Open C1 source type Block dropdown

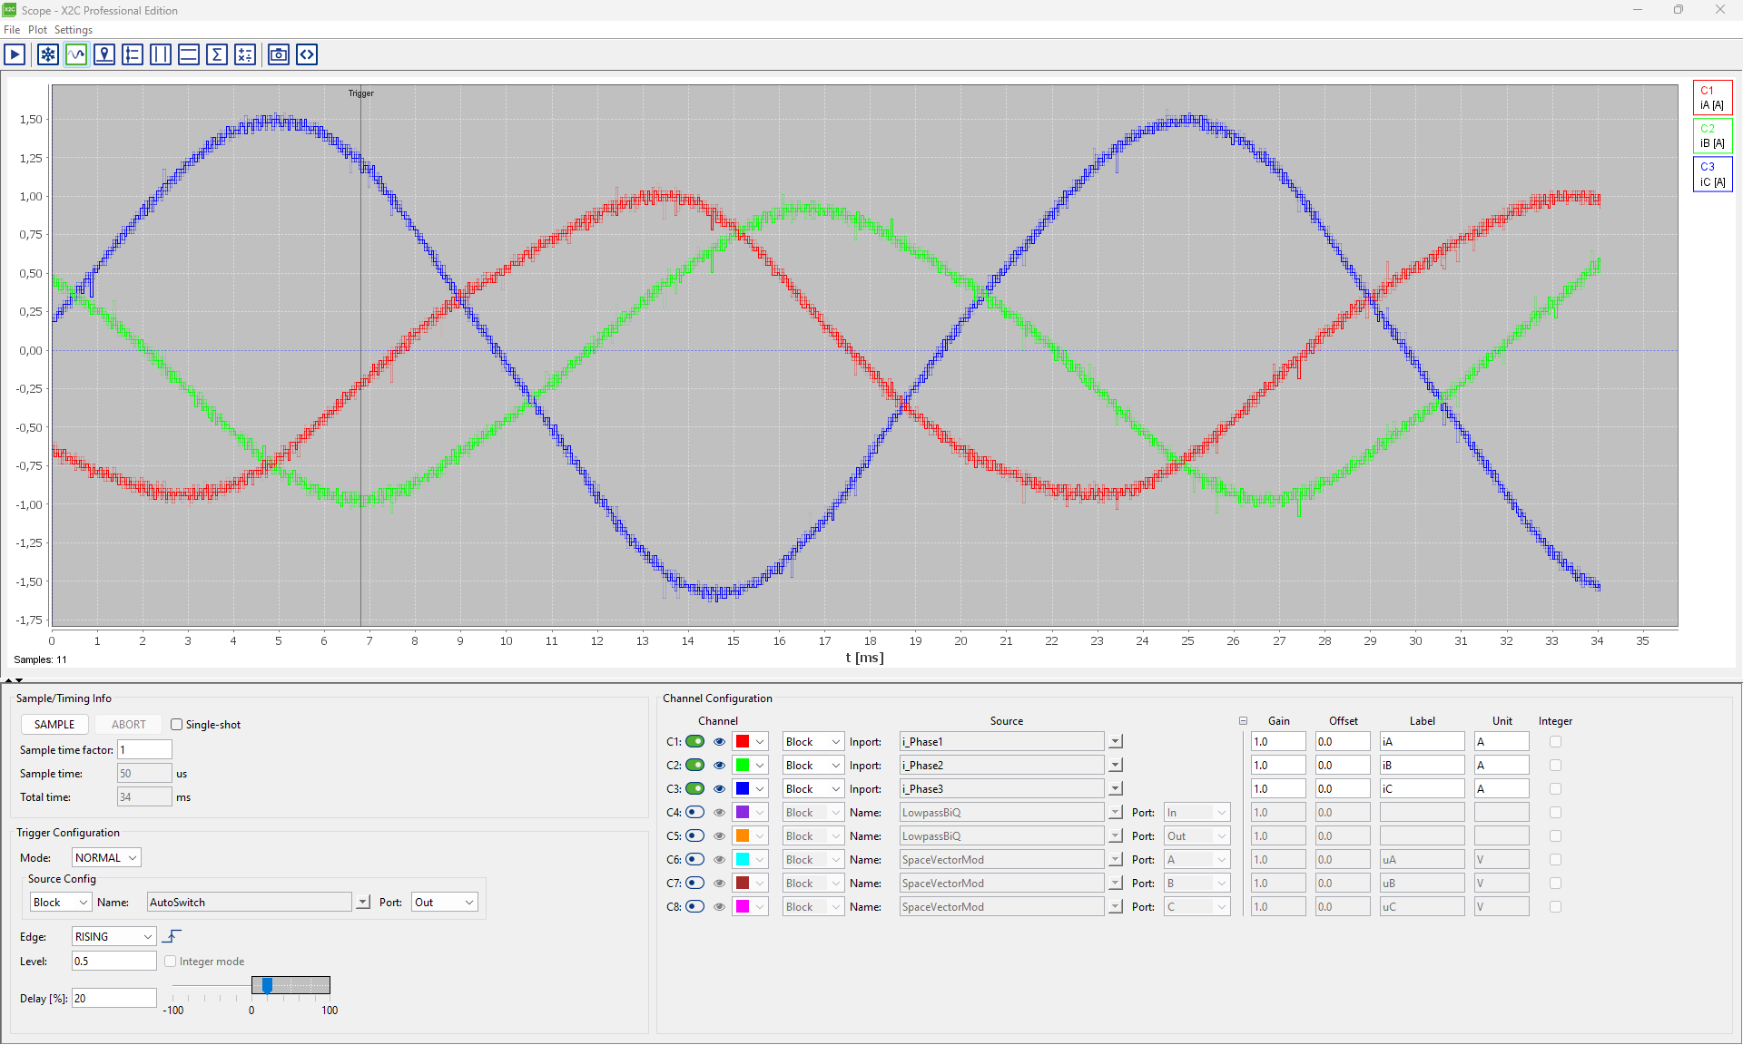(813, 742)
